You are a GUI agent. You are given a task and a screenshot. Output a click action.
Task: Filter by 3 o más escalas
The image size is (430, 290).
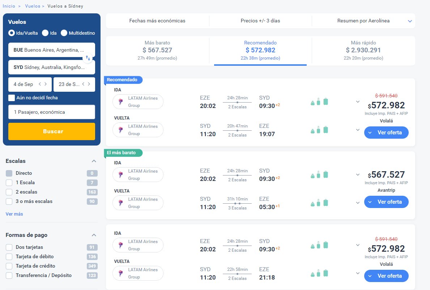coord(9,201)
